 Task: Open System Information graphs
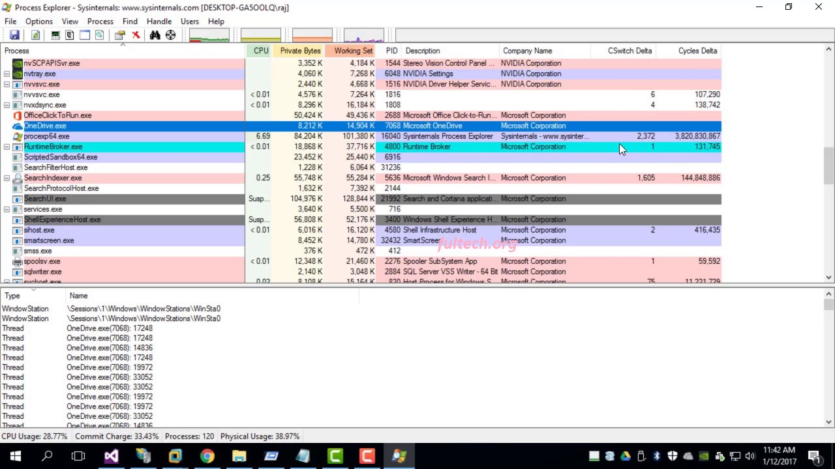click(x=55, y=35)
